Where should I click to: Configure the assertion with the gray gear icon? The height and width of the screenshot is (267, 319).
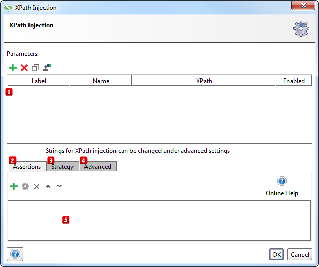pos(25,186)
